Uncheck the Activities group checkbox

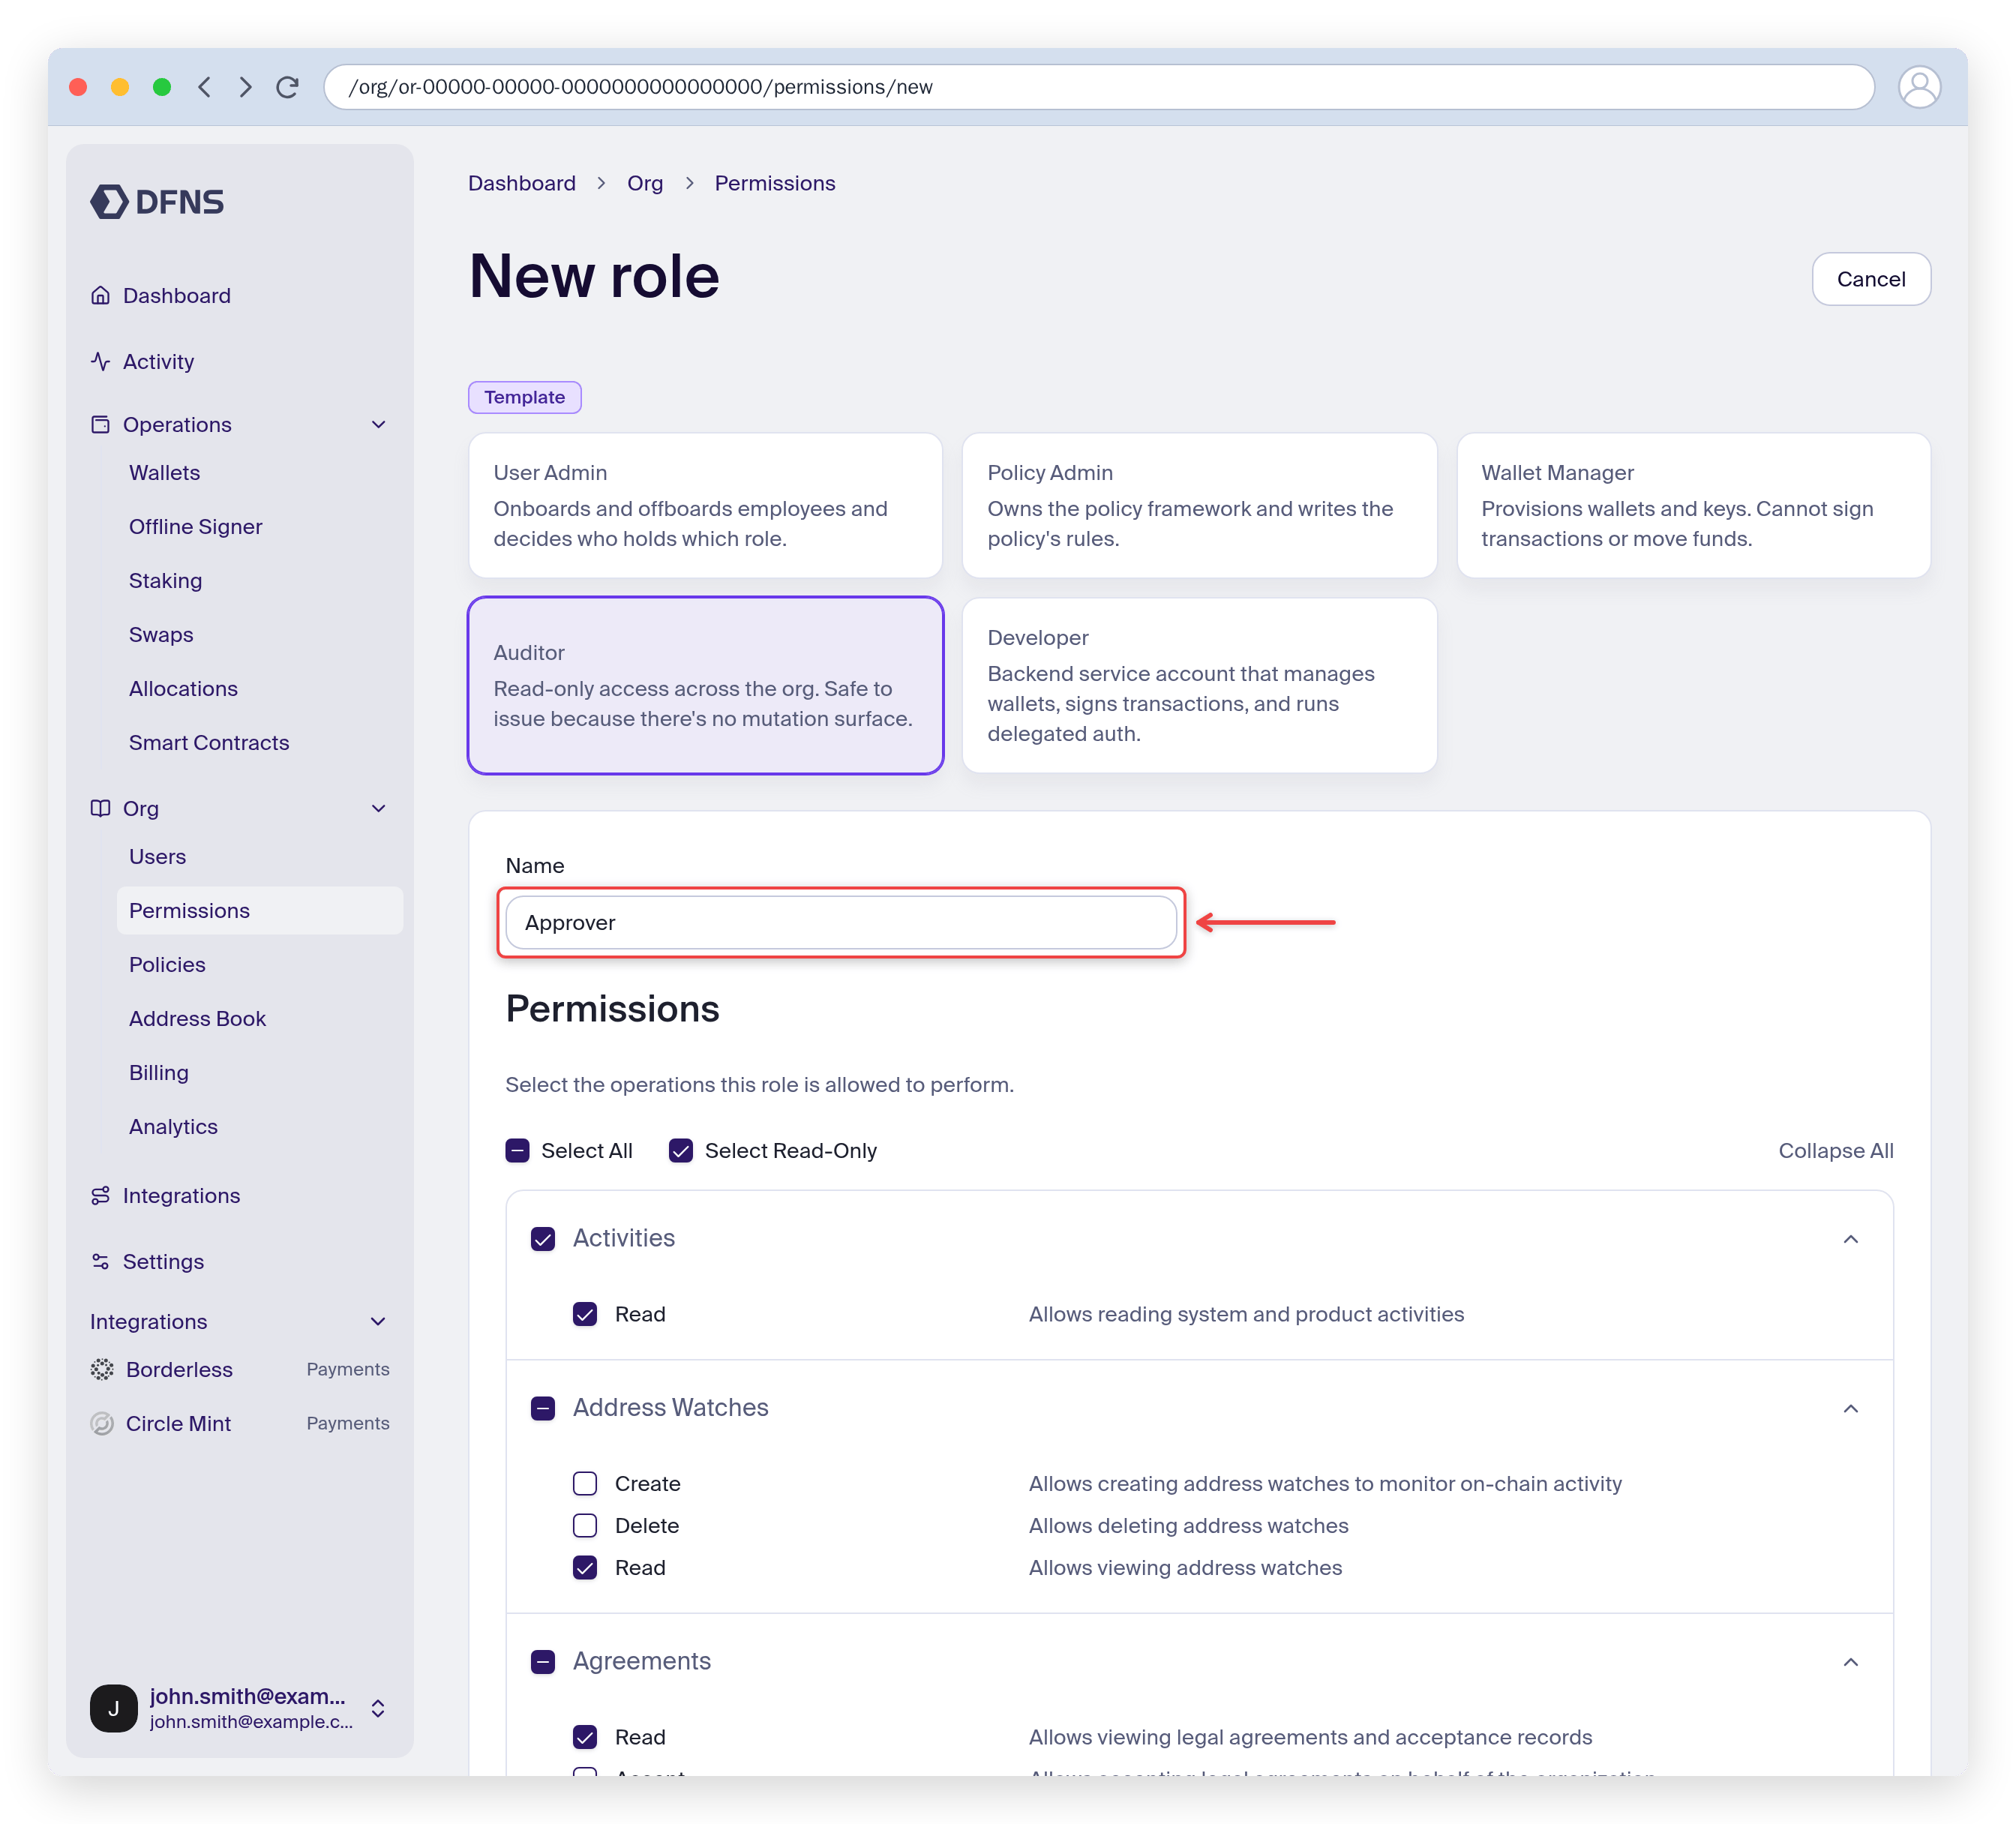(543, 1239)
